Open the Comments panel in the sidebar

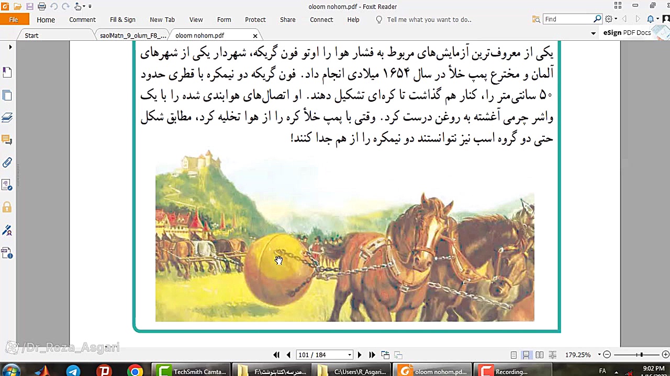[x=7, y=140]
